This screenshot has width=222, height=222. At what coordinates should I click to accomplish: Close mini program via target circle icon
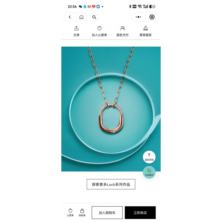click(152, 17)
